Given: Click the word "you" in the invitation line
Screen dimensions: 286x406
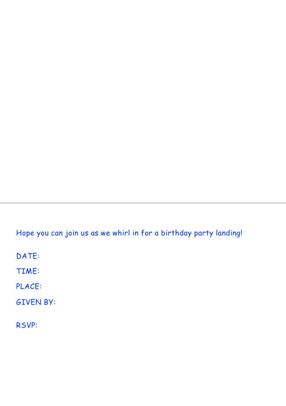Looking at the screenshot, I should pos(43,234).
